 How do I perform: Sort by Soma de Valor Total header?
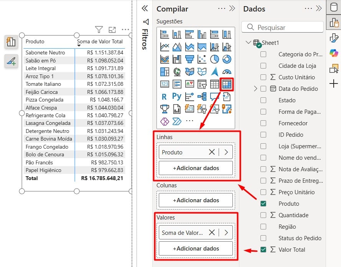(100, 41)
